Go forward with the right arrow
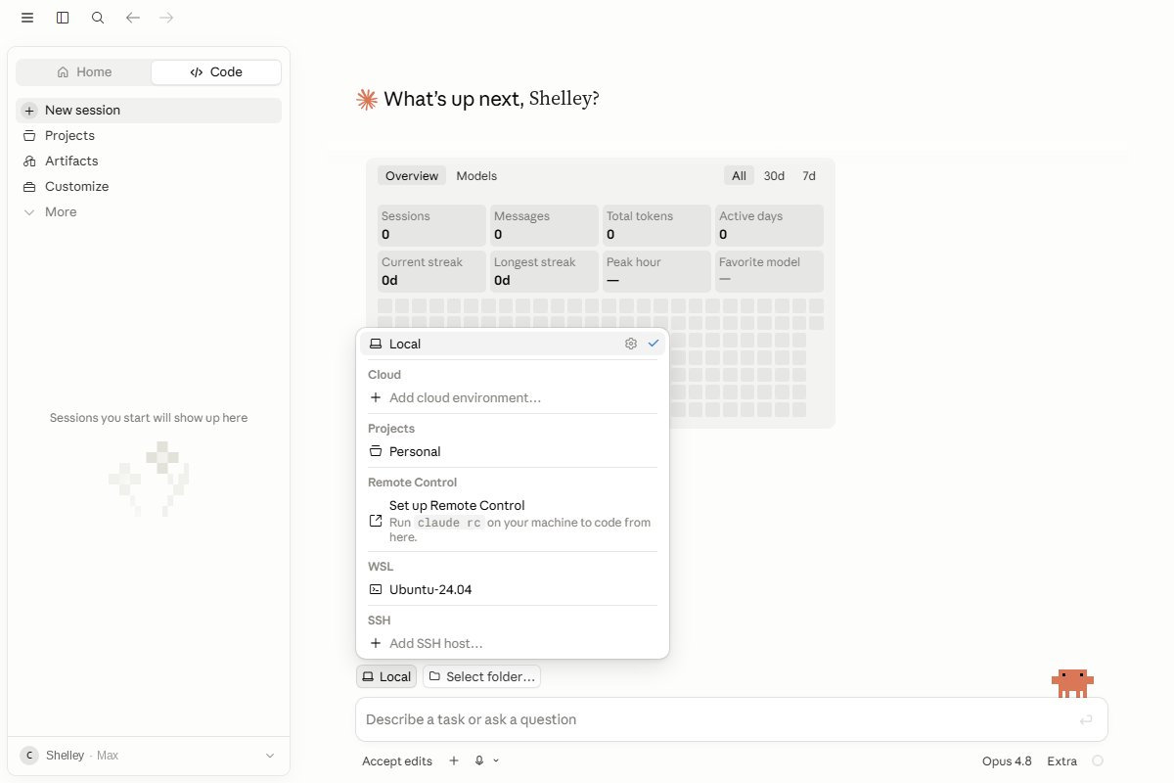Image resolution: width=1174 pixels, height=783 pixels. pyautogui.click(x=166, y=18)
